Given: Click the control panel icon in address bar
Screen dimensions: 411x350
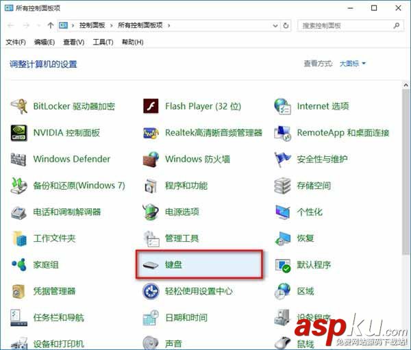Looking at the screenshot, I should (64, 25).
